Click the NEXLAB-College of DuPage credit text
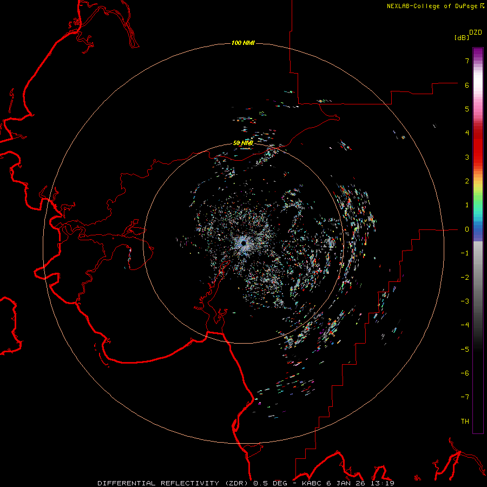Image resolution: width=487 pixels, height=487 pixels. [x=435, y=6]
